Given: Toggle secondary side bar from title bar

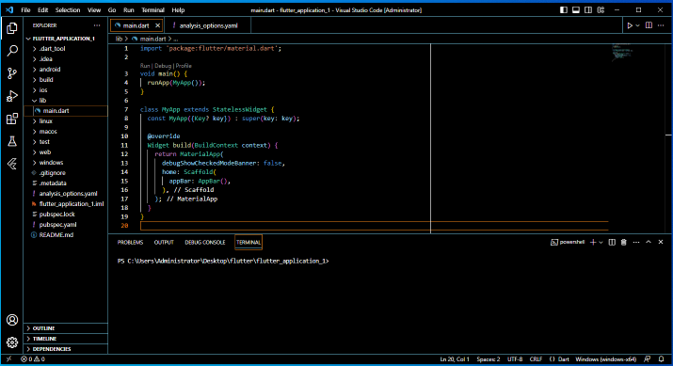Looking at the screenshot, I should 588,9.
